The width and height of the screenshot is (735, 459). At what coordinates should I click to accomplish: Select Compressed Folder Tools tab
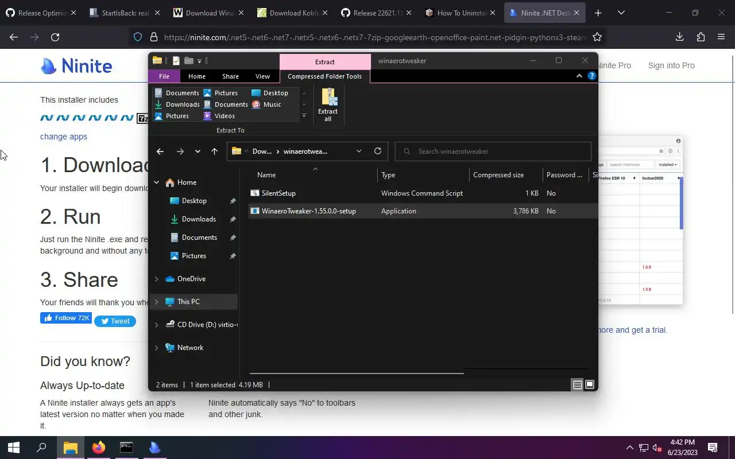pos(324,76)
